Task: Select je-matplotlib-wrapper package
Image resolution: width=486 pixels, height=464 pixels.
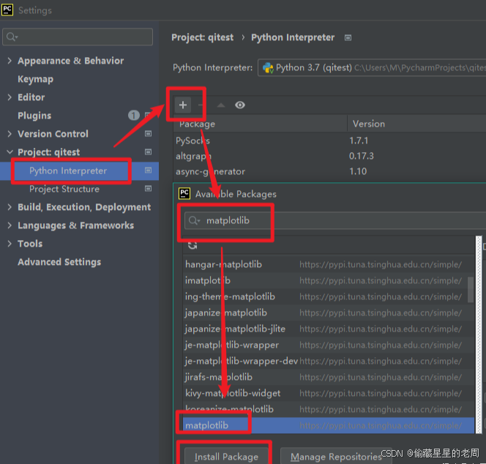Action: click(x=329, y=345)
